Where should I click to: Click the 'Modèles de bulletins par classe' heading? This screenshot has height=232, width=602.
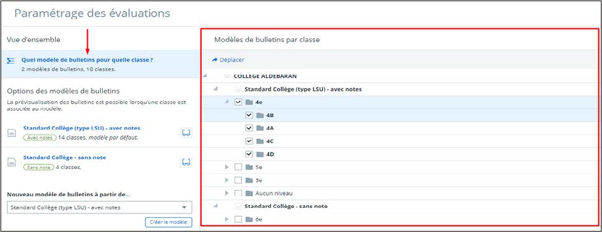point(267,39)
